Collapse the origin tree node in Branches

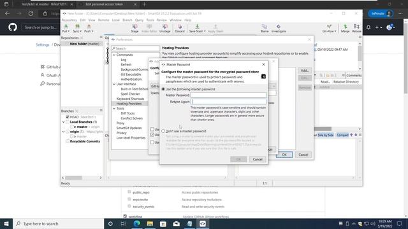[63, 132]
